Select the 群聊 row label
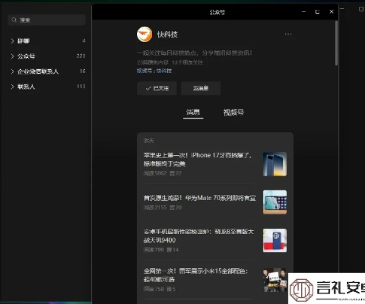This screenshot has width=365, height=304. 24,41
